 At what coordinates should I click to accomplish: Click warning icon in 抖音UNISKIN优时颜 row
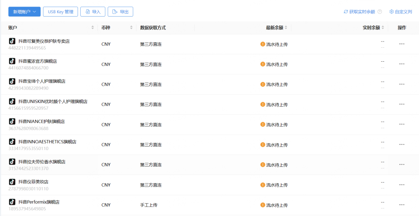(x=263, y=104)
